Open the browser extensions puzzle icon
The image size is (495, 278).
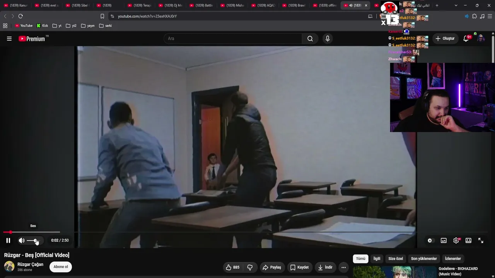(x=475, y=16)
